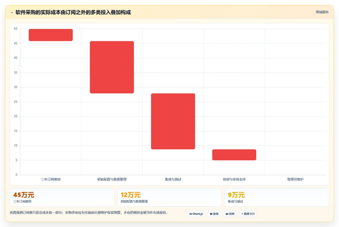The height and width of the screenshot is (227, 339).
Task: Click the y-axis tick value 45
Action: (16, 43)
